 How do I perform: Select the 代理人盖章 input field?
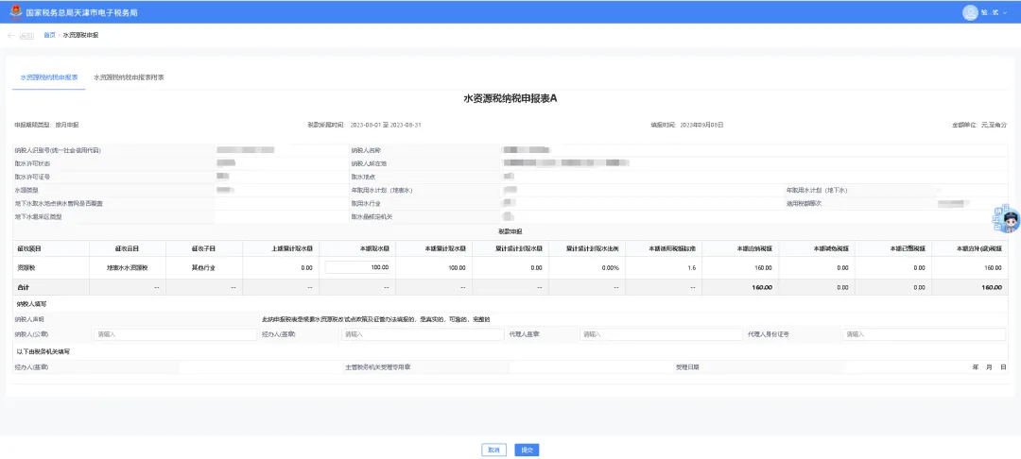point(661,334)
